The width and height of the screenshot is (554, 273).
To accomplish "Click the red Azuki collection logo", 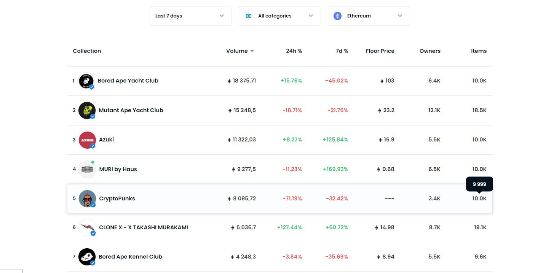I will (x=87, y=140).
